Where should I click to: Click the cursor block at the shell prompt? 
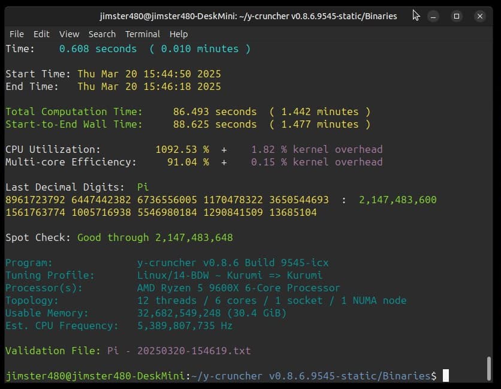[x=445, y=376]
